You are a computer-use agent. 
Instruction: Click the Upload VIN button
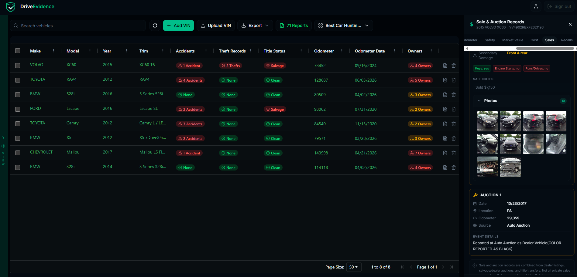coord(216,25)
